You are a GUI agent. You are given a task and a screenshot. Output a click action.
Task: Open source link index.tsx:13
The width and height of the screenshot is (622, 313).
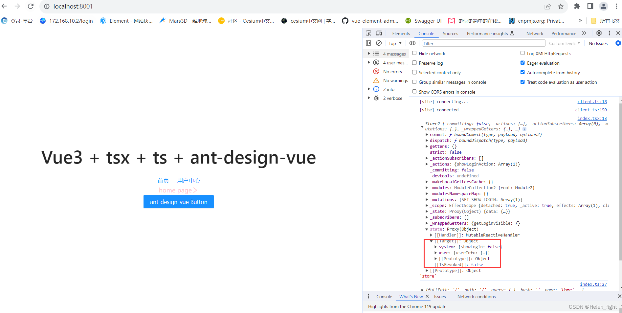(592, 118)
